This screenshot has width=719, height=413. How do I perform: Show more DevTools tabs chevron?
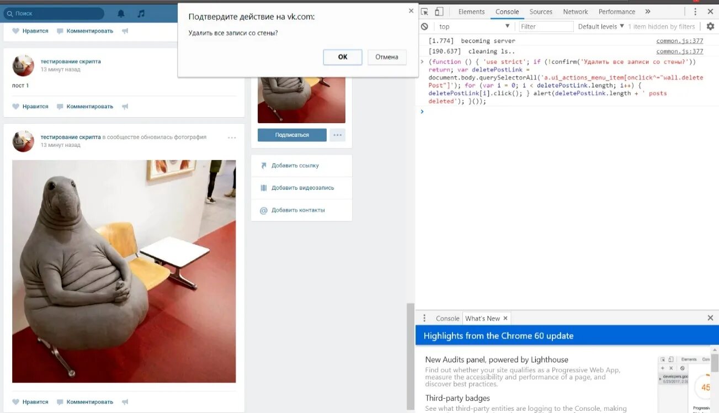[648, 12]
